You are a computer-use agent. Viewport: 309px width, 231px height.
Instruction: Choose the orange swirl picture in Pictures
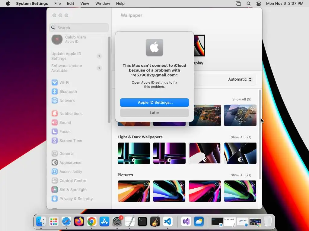134,191
